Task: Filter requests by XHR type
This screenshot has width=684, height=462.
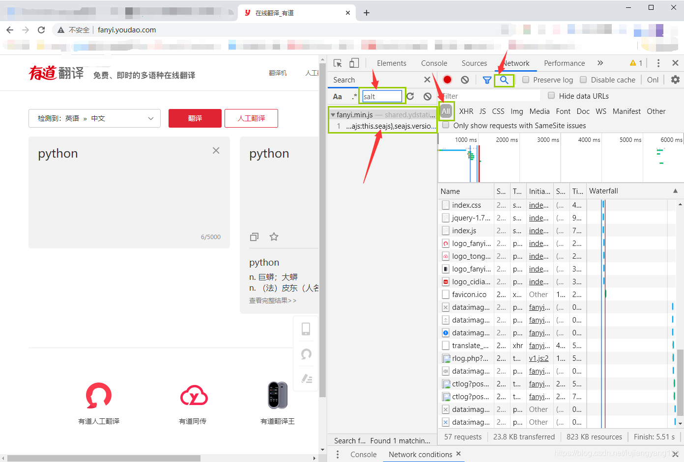Action: click(x=466, y=111)
